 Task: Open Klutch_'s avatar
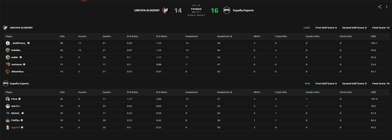(8, 113)
